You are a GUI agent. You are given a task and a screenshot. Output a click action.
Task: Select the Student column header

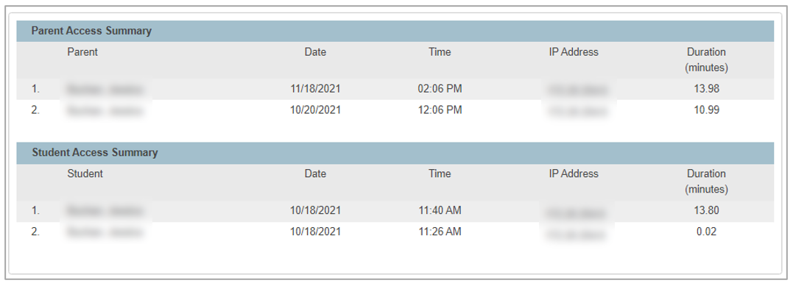85,173
